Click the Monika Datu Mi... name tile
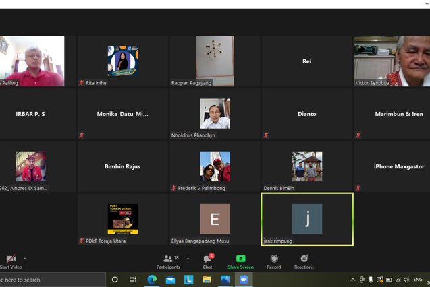Viewport: 430px width, 287px height. (x=122, y=114)
